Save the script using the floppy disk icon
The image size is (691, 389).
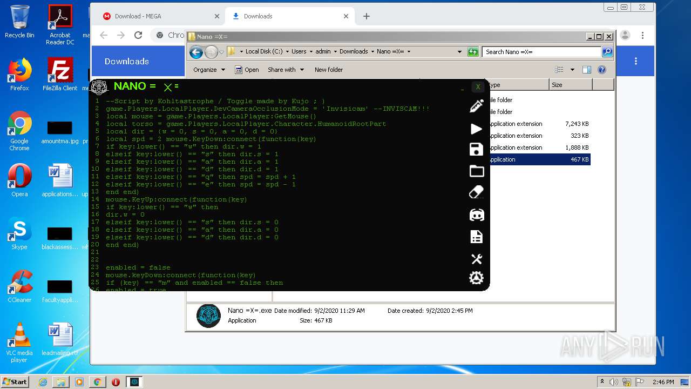476,150
